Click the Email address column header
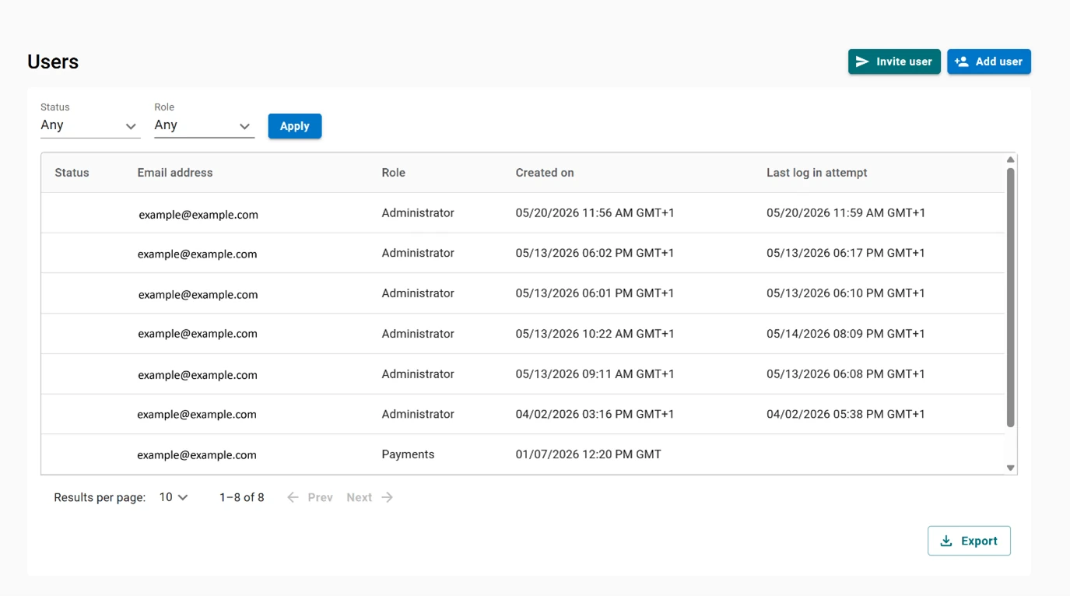The width and height of the screenshot is (1070, 596). coord(175,173)
